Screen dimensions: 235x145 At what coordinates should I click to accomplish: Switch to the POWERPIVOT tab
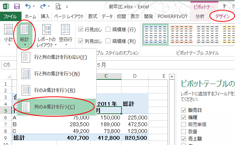coord(172,16)
